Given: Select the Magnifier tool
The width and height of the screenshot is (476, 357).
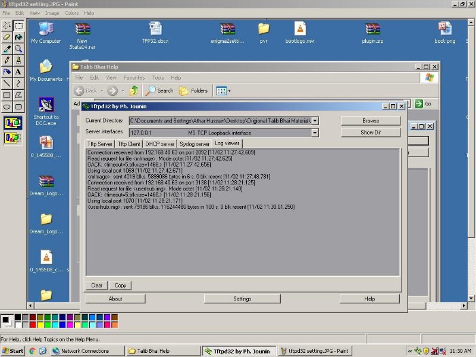Looking at the screenshot, I should pos(18,49).
